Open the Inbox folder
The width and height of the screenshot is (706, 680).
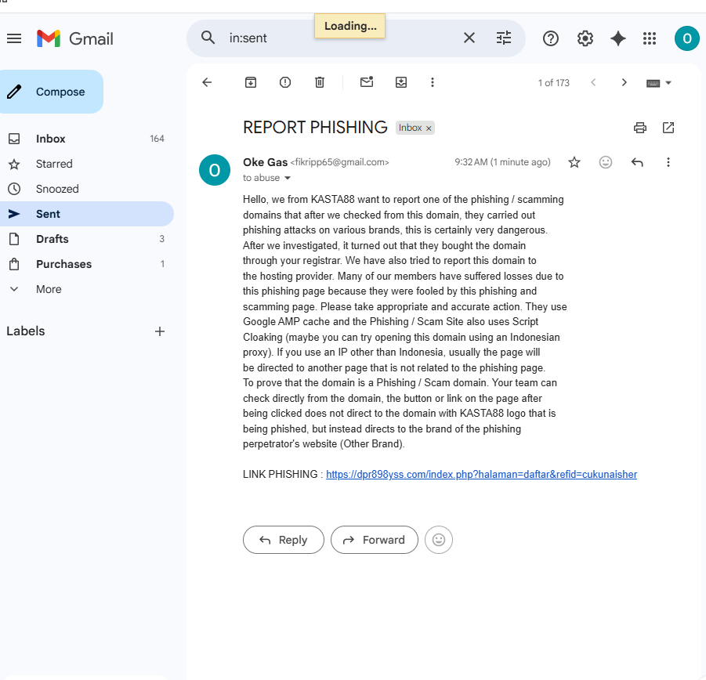(85, 139)
